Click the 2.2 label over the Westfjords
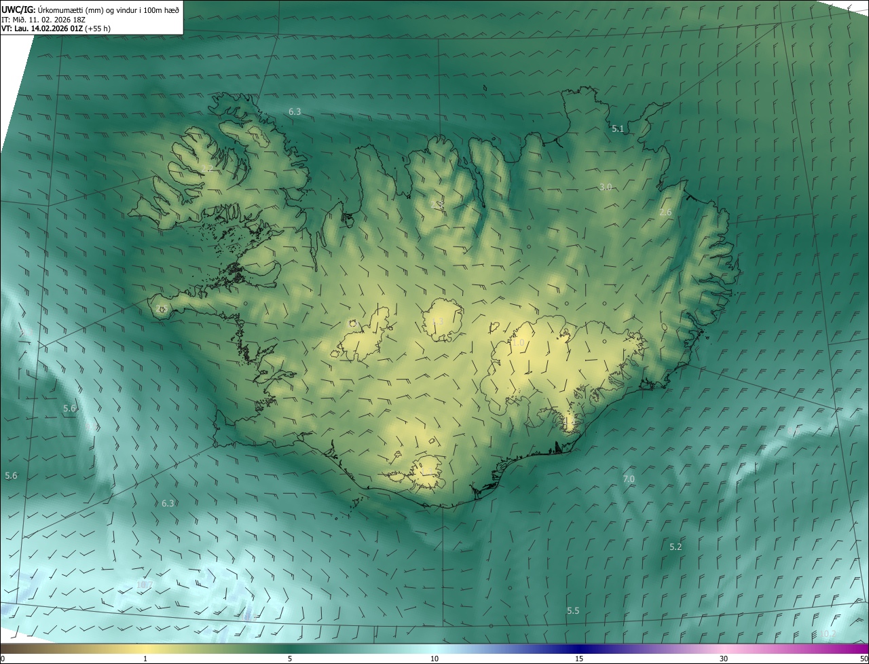Viewport: 869px width, 664px height. [x=207, y=168]
